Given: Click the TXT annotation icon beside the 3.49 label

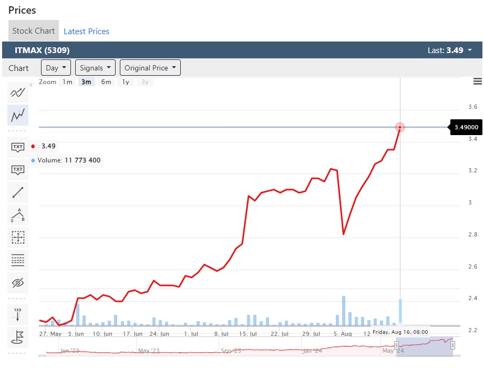Looking at the screenshot, I should click(x=18, y=147).
